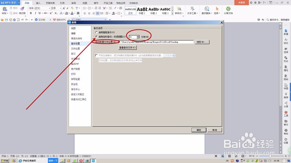Click the Shapes (形状) icon in right sidebar
Viewport: 291px width, 163px height.
coord(286,58)
